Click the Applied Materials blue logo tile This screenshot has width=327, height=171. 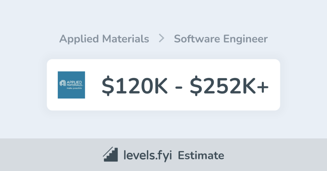[71, 85]
